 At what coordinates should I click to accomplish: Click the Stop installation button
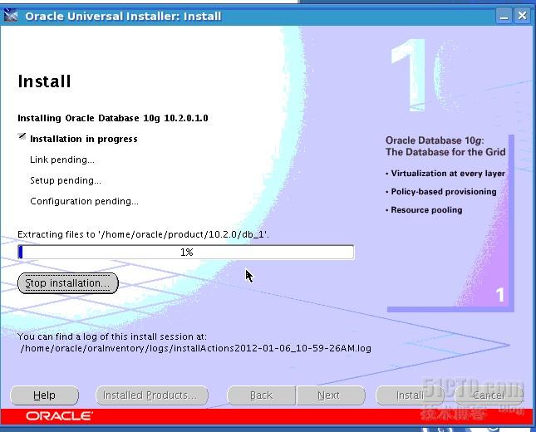pos(67,283)
